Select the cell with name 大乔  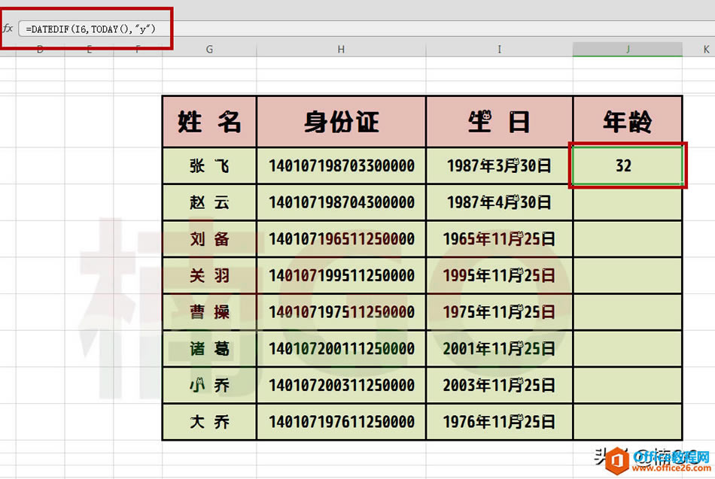coord(210,422)
